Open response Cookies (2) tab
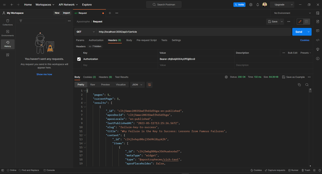Screen dimensions: 322x174 89,77
